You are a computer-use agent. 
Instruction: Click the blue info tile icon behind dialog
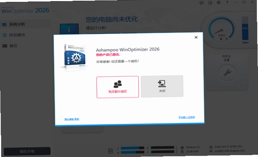[69, 29]
